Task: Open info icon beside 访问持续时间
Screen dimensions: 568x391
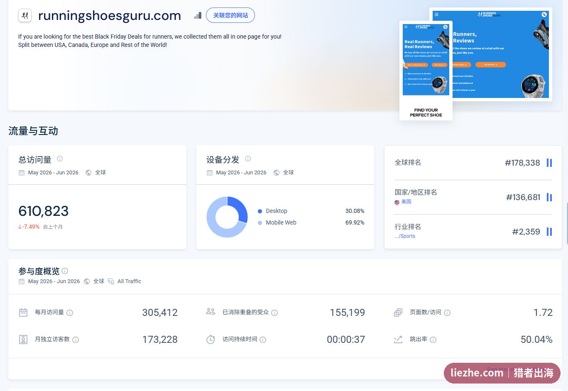Action: (263, 340)
